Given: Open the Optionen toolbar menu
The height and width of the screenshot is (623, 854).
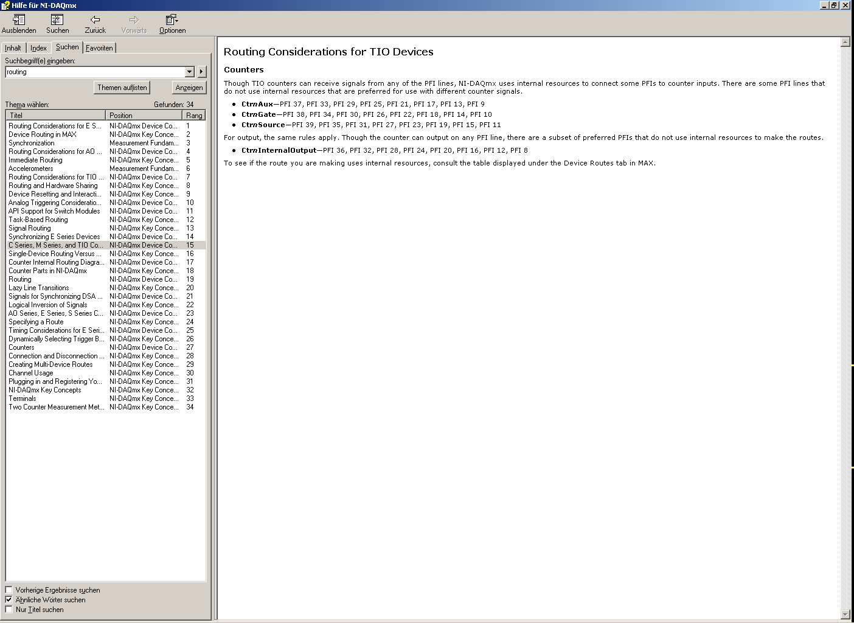Looking at the screenshot, I should point(172,24).
